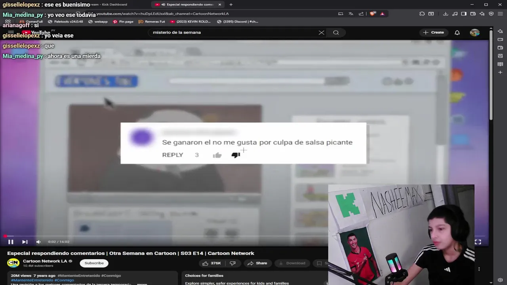Screen dimensions: 507x285
Task: Click the screen cast icon in the address bar
Action: [x=341, y=13]
